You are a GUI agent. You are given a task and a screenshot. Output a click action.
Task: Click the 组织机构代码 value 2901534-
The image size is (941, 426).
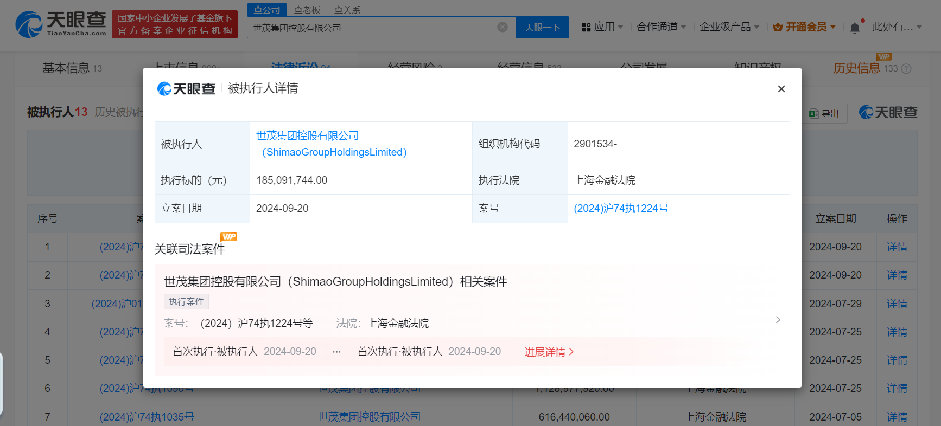point(595,144)
